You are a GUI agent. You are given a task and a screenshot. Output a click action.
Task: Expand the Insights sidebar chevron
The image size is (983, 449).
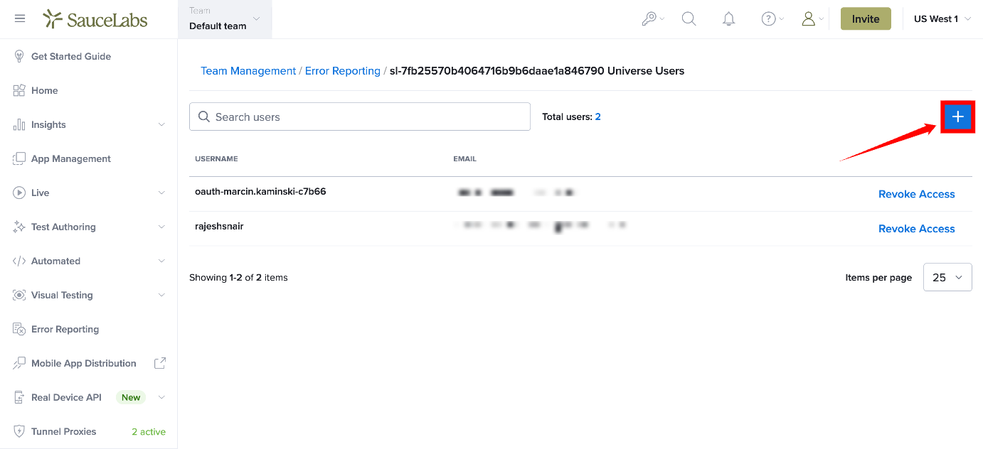point(161,125)
